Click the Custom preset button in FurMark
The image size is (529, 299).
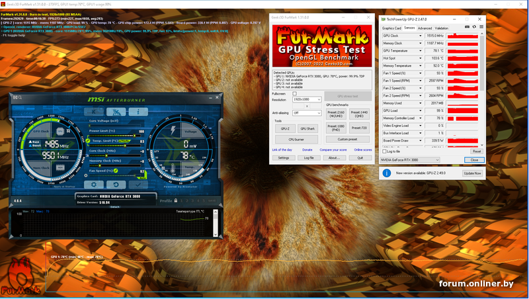[x=348, y=140]
